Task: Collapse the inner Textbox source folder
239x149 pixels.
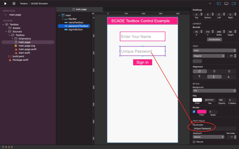Action: coord(9,35)
